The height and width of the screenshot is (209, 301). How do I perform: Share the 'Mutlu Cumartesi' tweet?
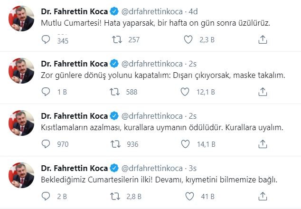click(x=263, y=40)
